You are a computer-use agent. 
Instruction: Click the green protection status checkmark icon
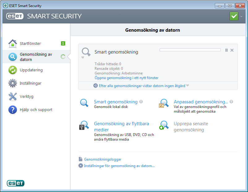(234, 16)
